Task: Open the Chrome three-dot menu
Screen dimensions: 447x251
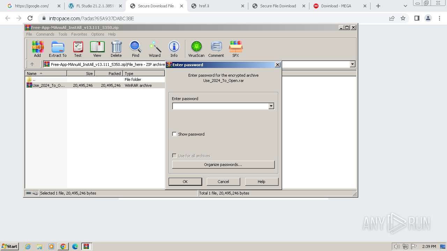Action: 439,18
